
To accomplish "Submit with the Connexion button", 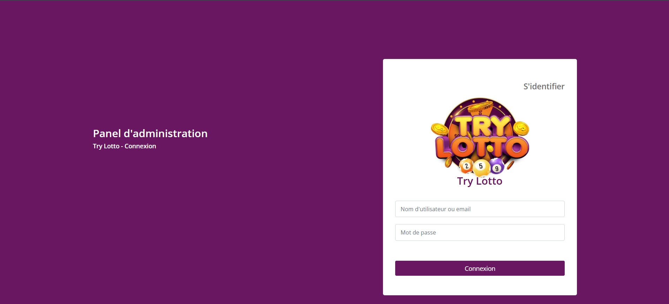I will coord(480,268).
